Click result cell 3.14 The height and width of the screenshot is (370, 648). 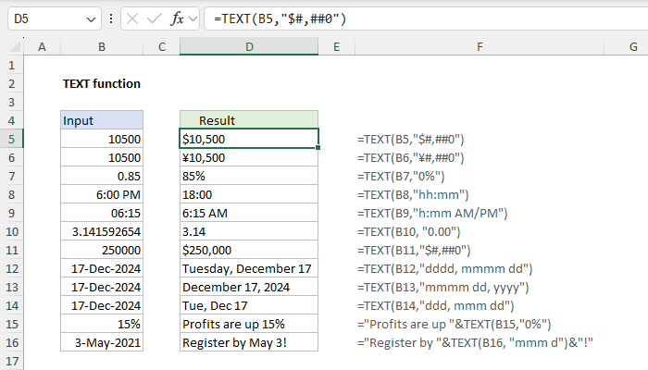tap(249, 231)
